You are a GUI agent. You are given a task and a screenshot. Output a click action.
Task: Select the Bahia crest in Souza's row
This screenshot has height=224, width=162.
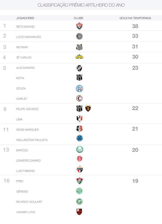[x=79, y=89]
